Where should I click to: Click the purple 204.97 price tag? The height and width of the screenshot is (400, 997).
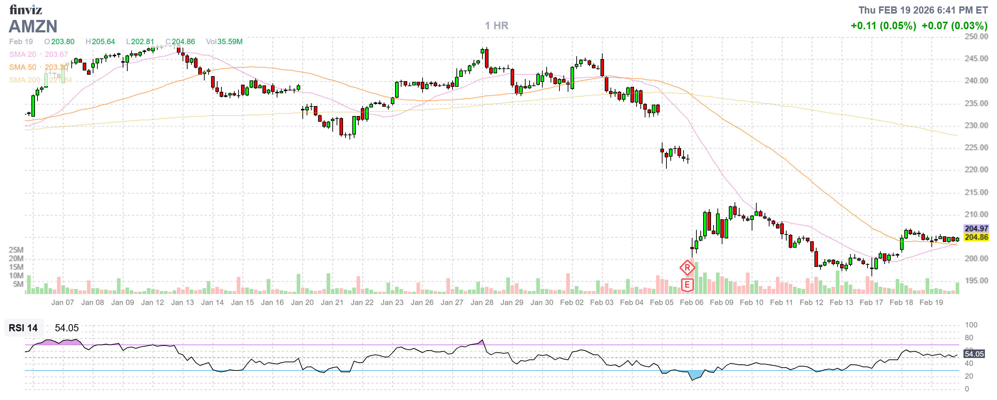[x=976, y=228]
